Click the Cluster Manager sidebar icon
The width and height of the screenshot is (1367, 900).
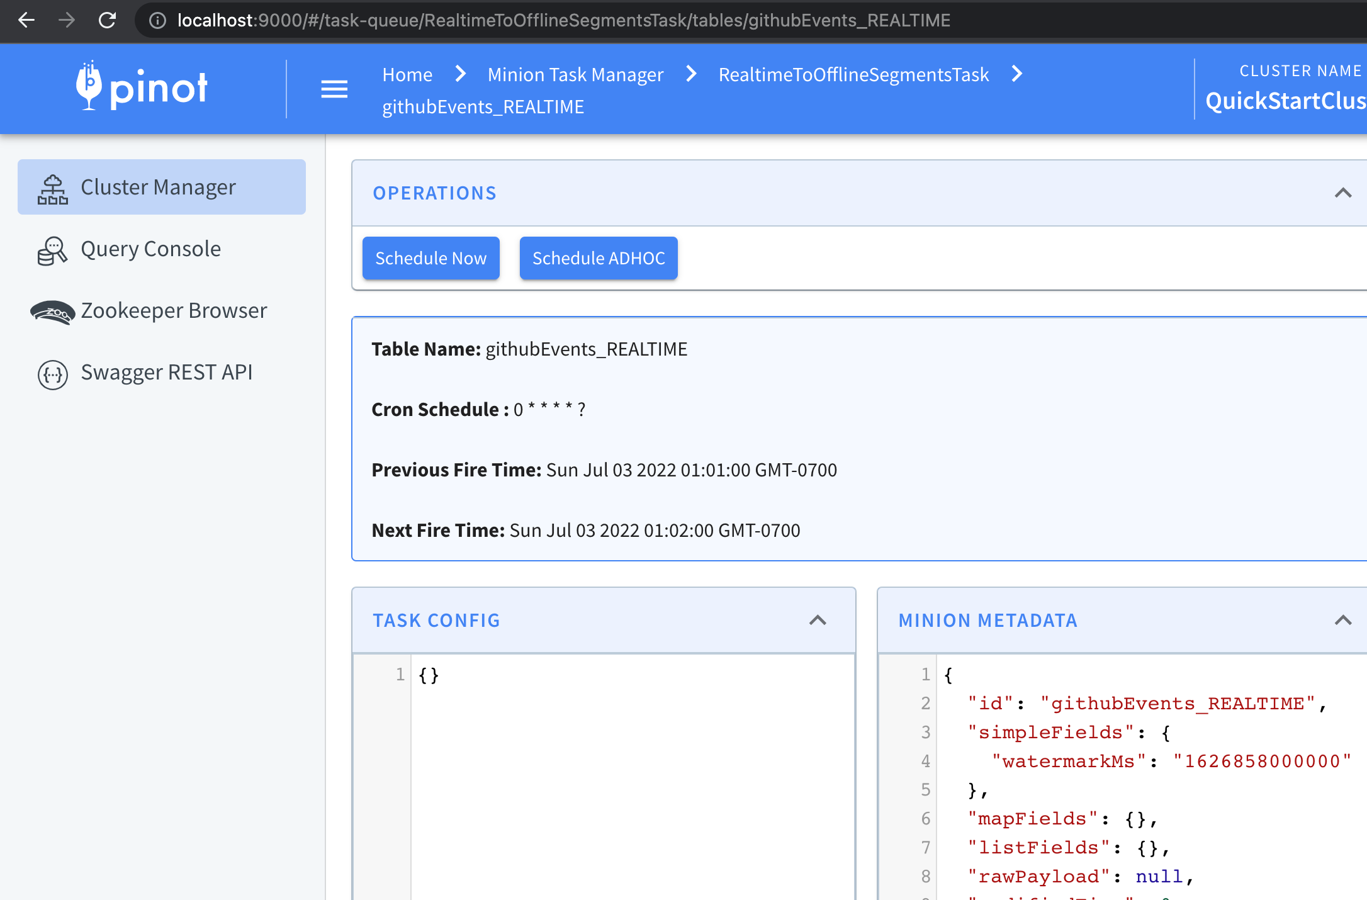click(x=53, y=188)
